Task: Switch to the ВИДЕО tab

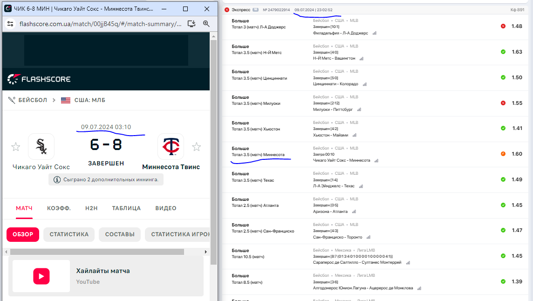Action: pos(166,208)
